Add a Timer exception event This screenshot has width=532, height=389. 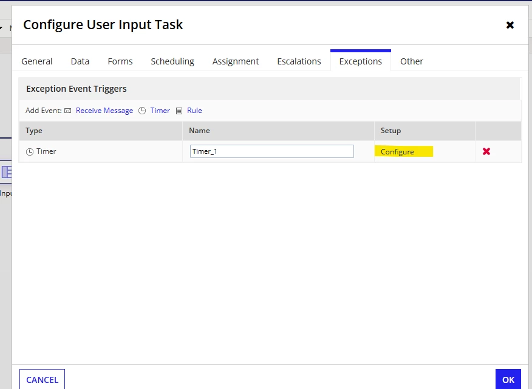[x=160, y=111]
